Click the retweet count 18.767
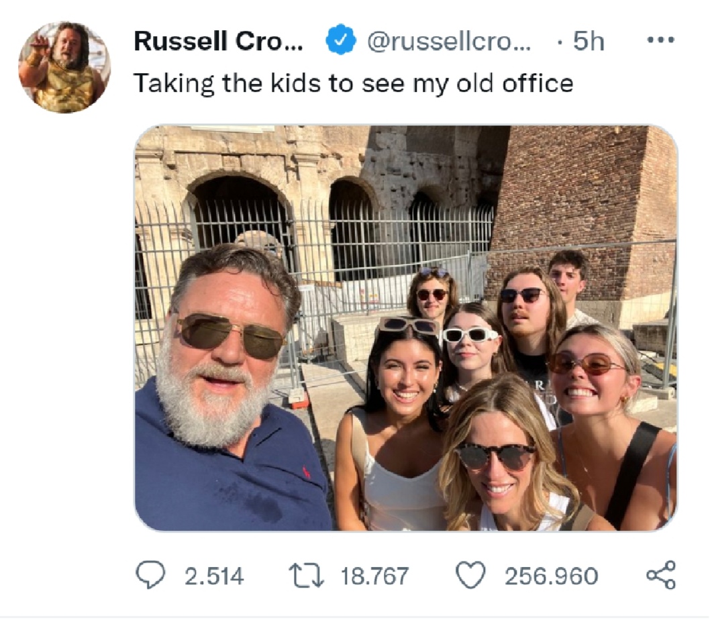Image resolution: width=710 pixels, height=620 pixels. (x=374, y=576)
